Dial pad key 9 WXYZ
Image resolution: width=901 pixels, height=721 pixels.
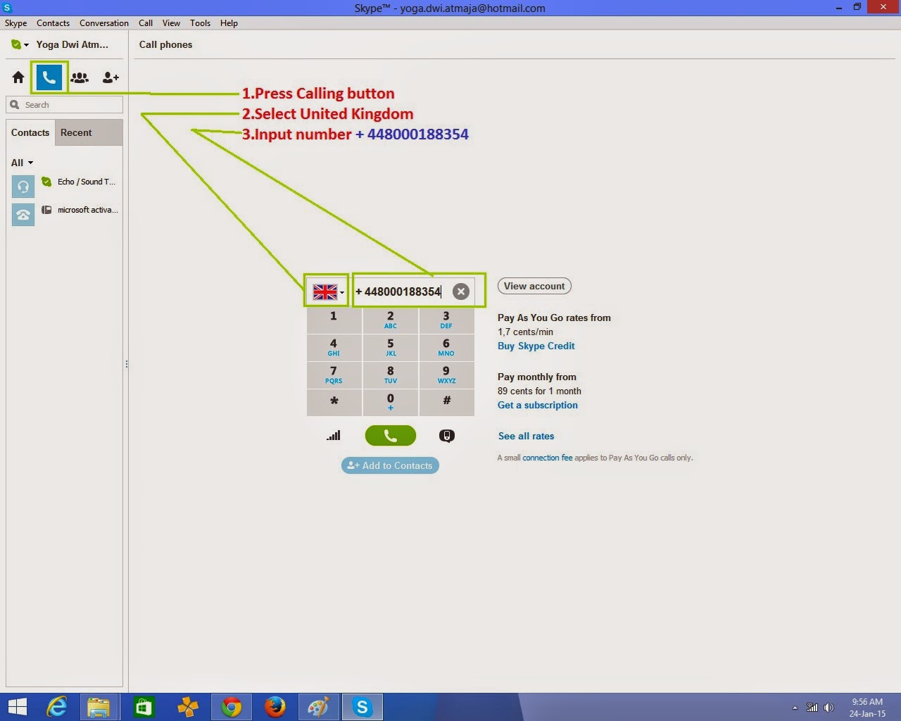(x=446, y=375)
